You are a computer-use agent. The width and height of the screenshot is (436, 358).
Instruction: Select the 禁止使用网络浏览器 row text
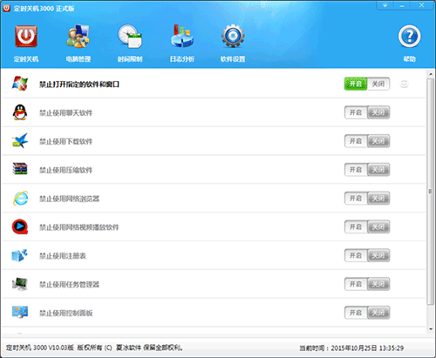click(x=69, y=199)
